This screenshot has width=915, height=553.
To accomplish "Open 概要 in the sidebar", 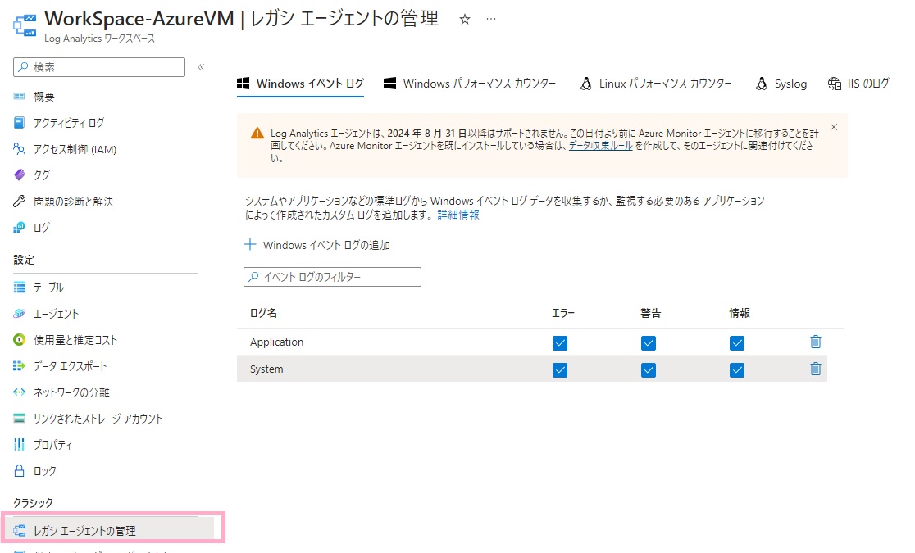I will pos(43,96).
